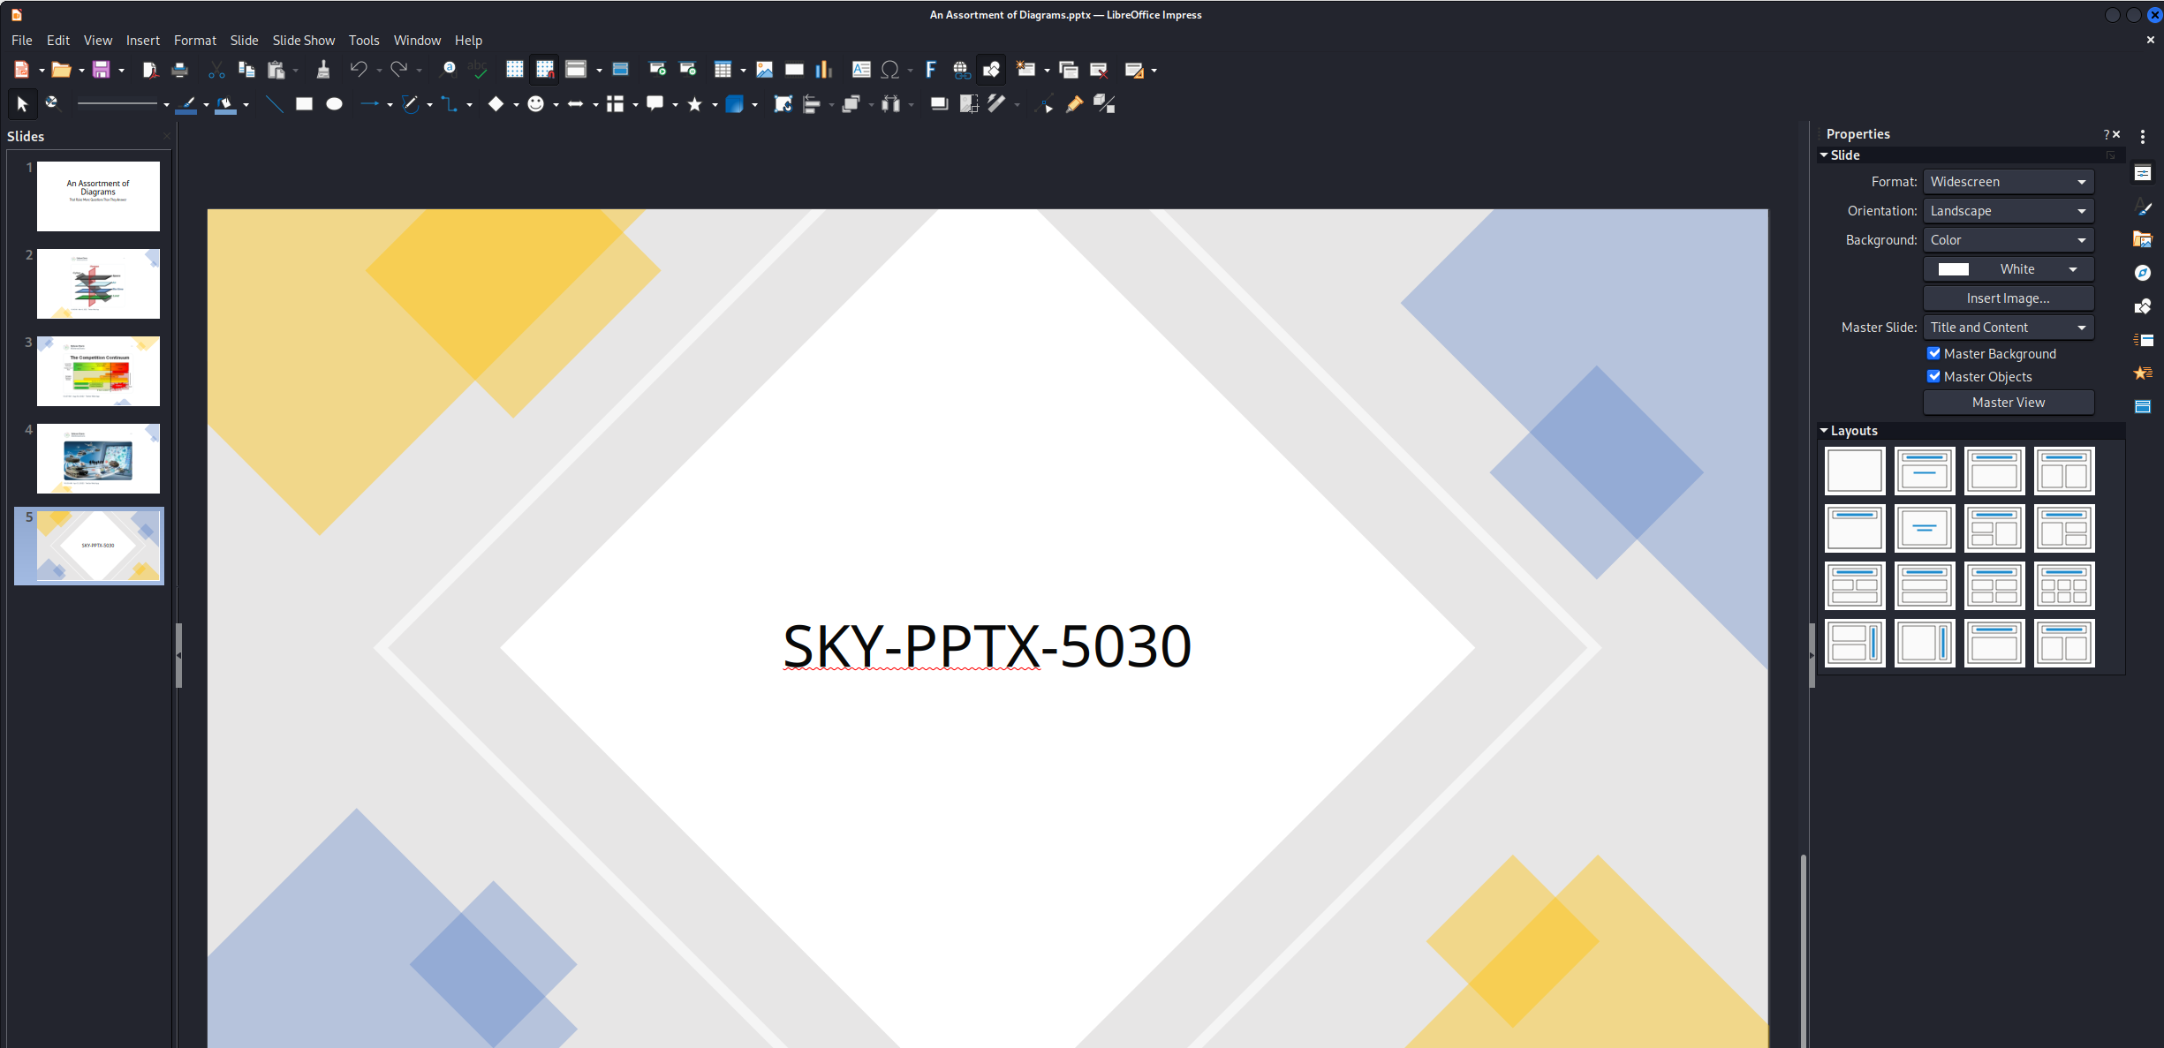The height and width of the screenshot is (1048, 2164).
Task: Toggle the Master Objects checkbox
Action: (x=1933, y=376)
